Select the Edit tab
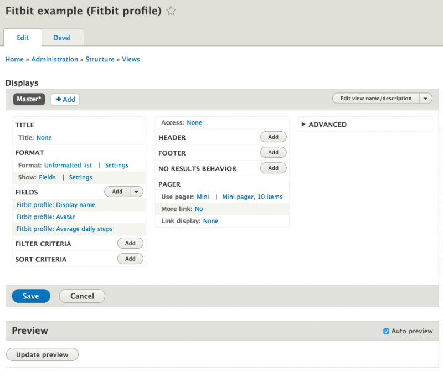The image size is (443, 376). point(23,38)
